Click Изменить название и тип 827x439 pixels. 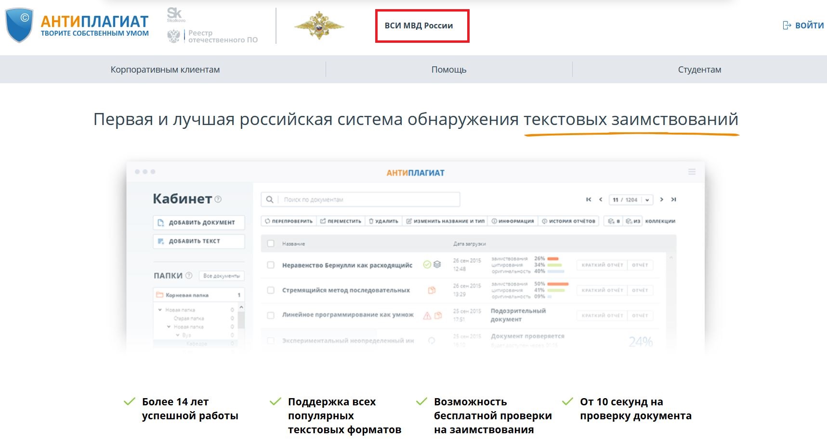click(445, 221)
